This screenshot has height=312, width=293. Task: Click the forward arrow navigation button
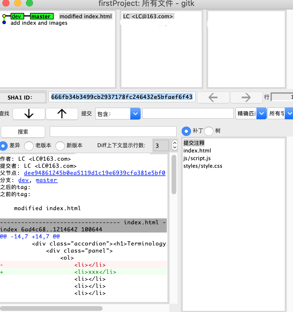click(x=246, y=97)
